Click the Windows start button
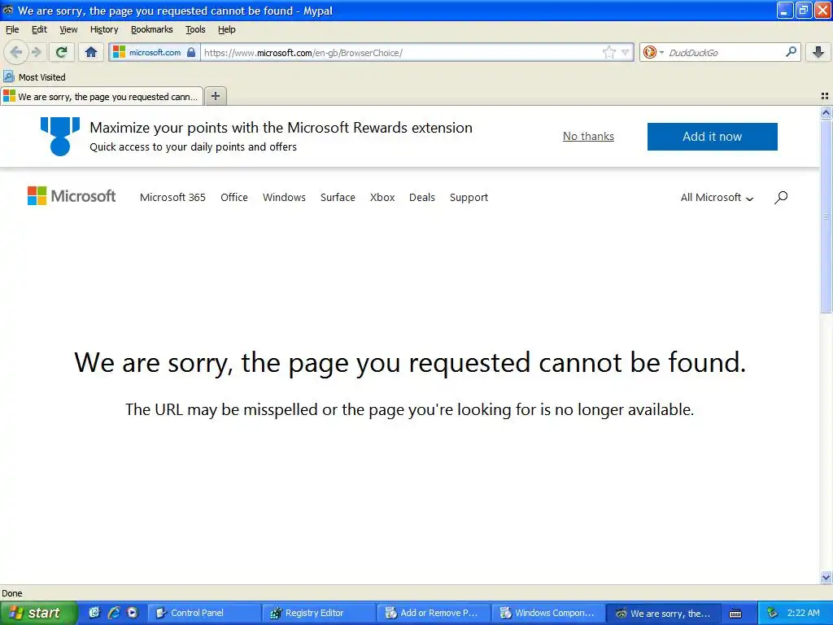The image size is (833, 625). point(38,613)
